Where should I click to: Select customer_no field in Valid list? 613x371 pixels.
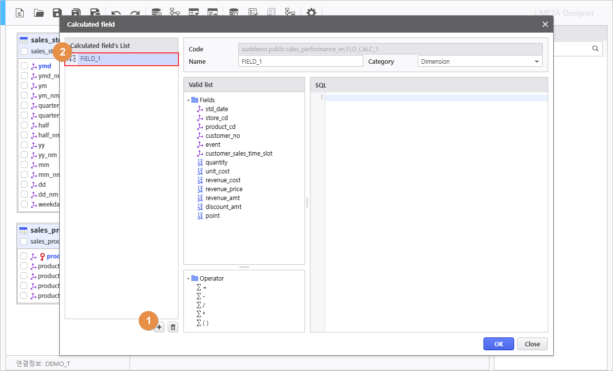[222, 135]
